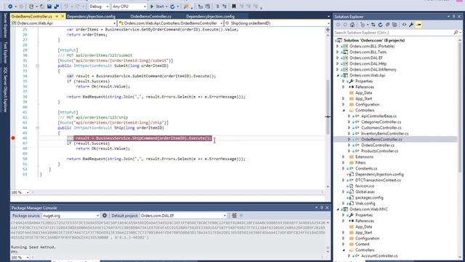
Task: Click 'Running Seed method.' console text
Action: [x=33, y=247]
